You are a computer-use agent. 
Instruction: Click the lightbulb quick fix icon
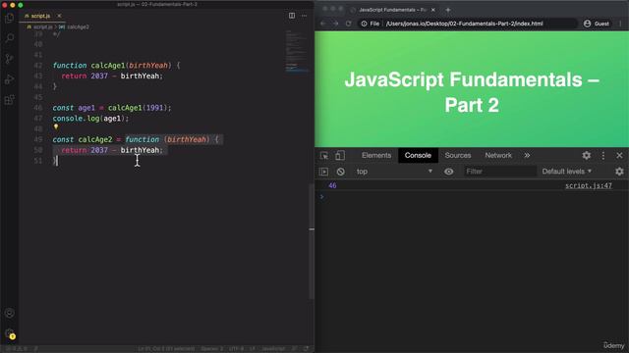coord(56,126)
